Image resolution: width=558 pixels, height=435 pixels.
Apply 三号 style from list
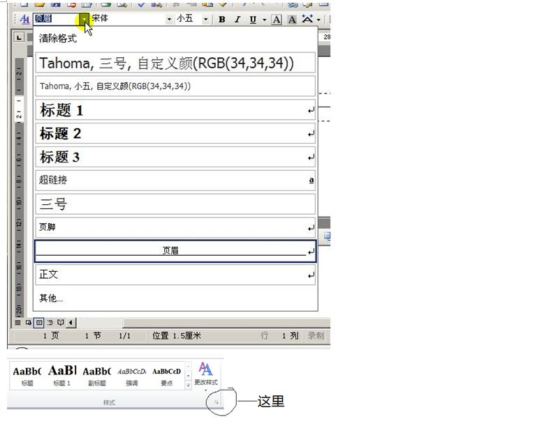pyautogui.click(x=175, y=204)
